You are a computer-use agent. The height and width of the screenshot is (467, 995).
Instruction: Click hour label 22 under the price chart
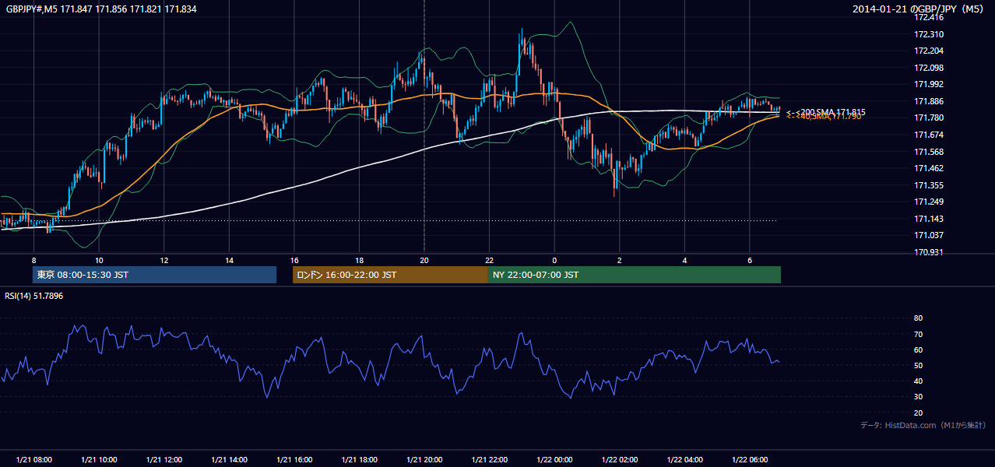click(489, 260)
